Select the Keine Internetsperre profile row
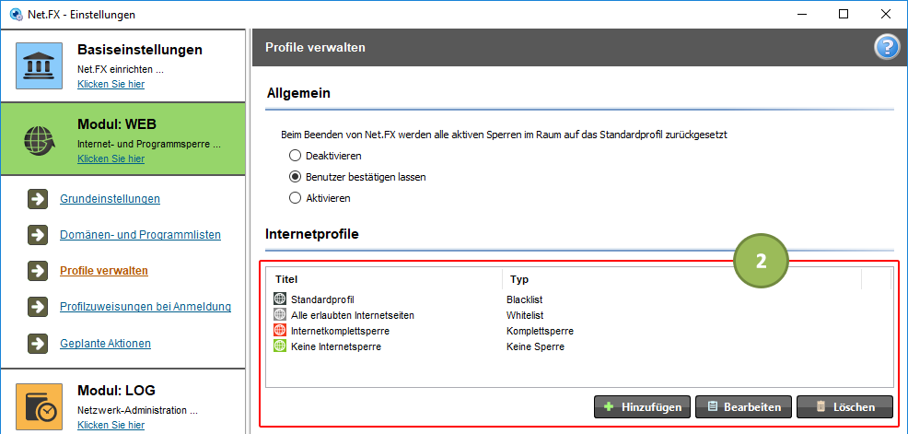This screenshot has height=434, width=908. click(579, 346)
